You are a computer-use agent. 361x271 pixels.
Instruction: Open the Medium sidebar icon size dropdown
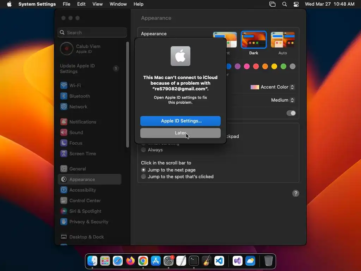point(283,100)
